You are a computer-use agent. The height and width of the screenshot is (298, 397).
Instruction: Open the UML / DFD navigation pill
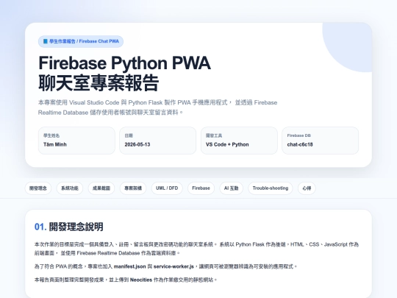[167, 188]
